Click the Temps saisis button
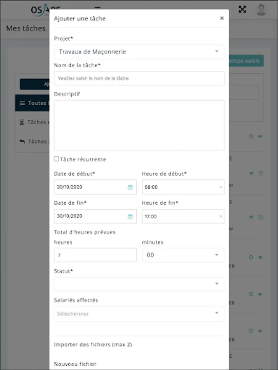 pyautogui.click(x=246, y=61)
